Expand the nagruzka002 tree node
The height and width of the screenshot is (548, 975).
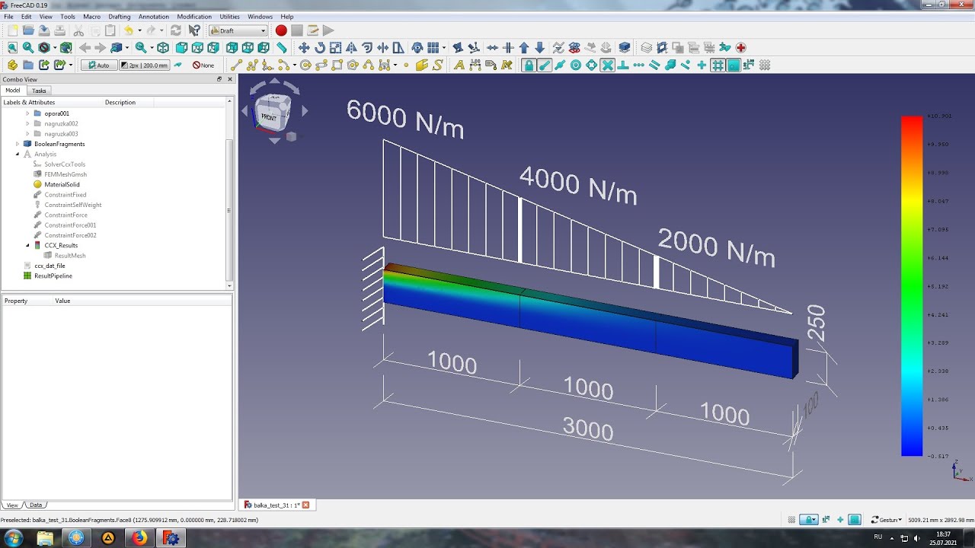click(27, 123)
